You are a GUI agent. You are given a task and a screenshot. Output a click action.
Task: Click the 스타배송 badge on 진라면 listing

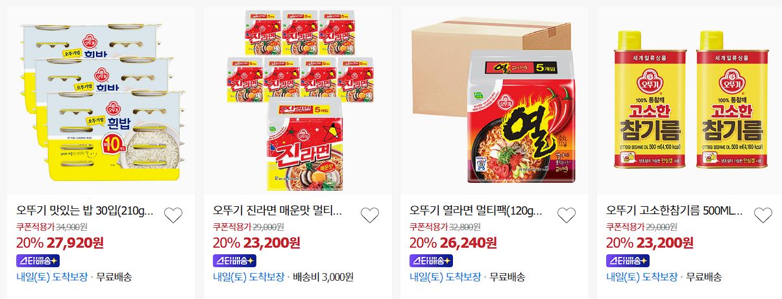point(235,261)
